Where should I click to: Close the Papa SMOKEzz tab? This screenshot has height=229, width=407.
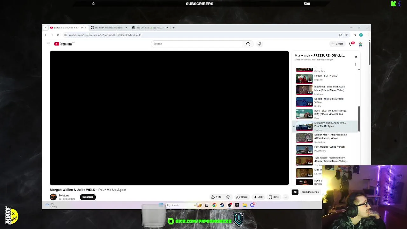pos(167,28)
